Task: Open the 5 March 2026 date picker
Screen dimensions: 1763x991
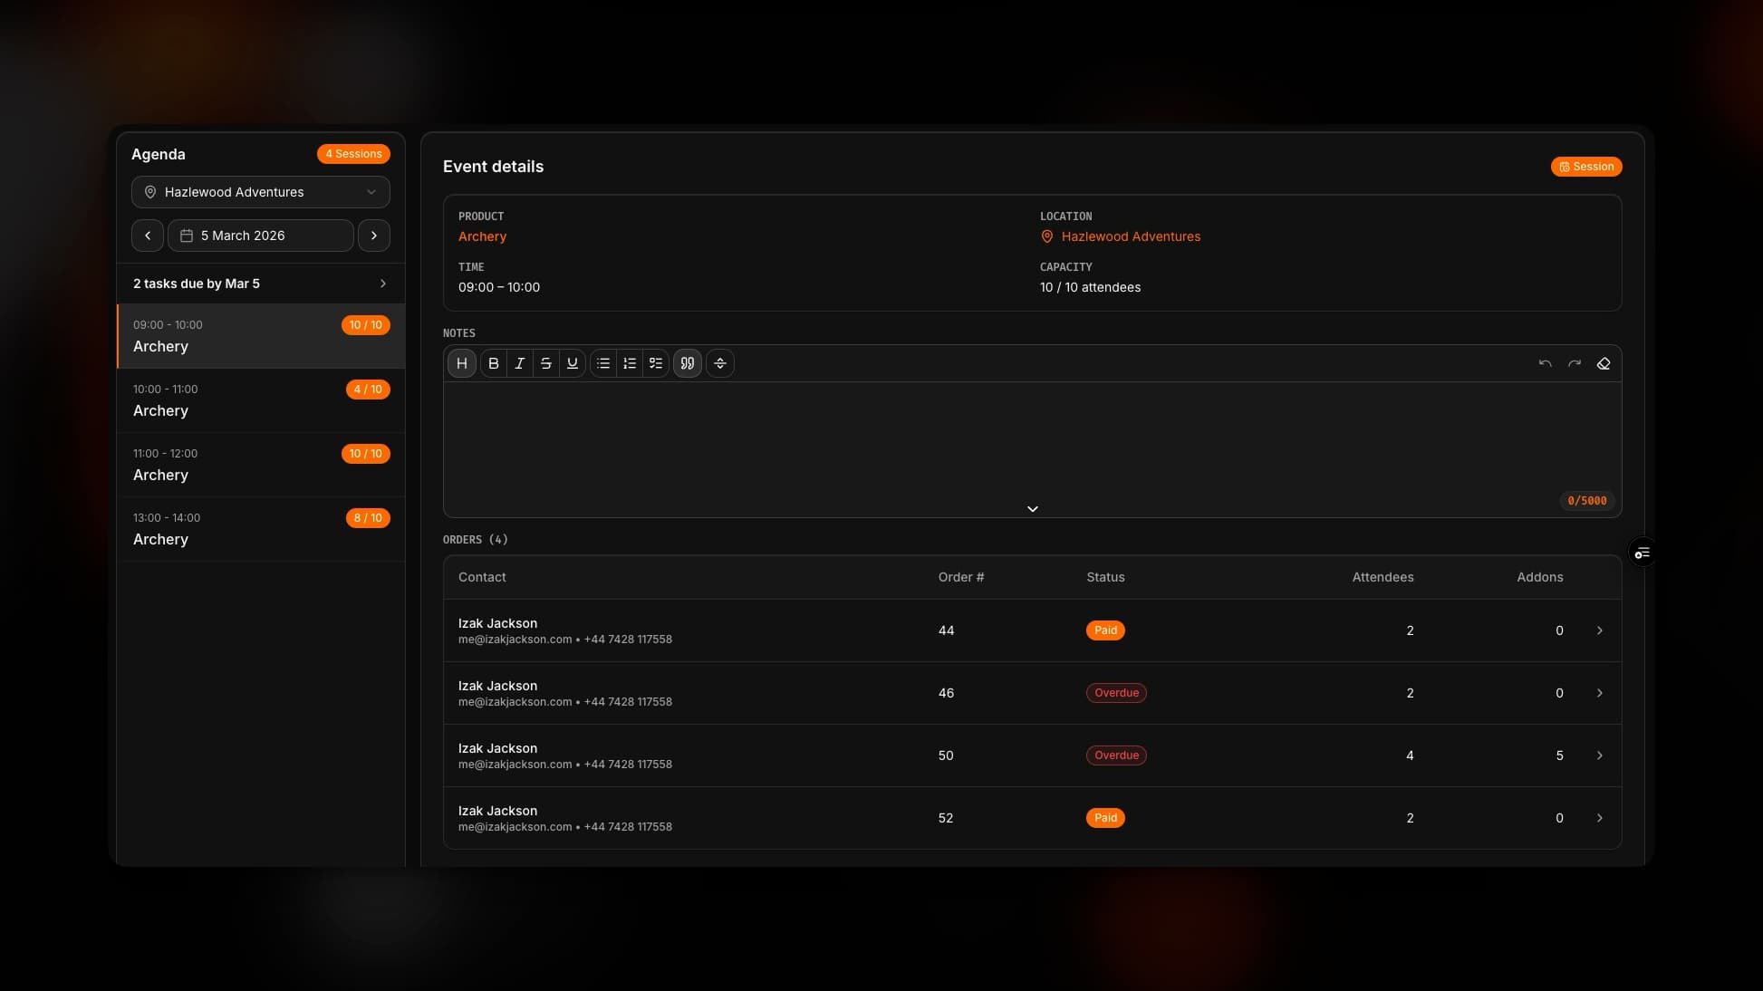Action: coord(261,236)
